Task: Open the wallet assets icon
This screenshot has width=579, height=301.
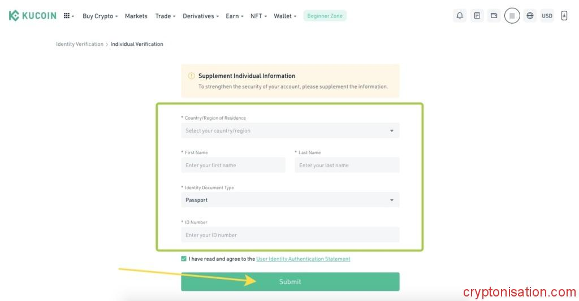Action: [x=494, y=16]
